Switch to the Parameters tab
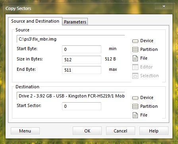 75,22
